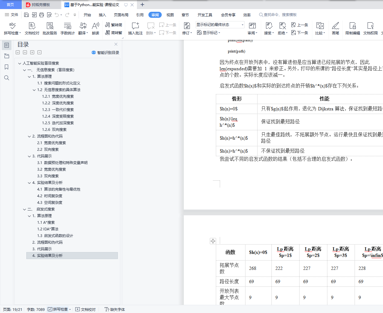Collapse 2. 流程图和伪代码 under 无信息搜索

[x=29, y=136]
